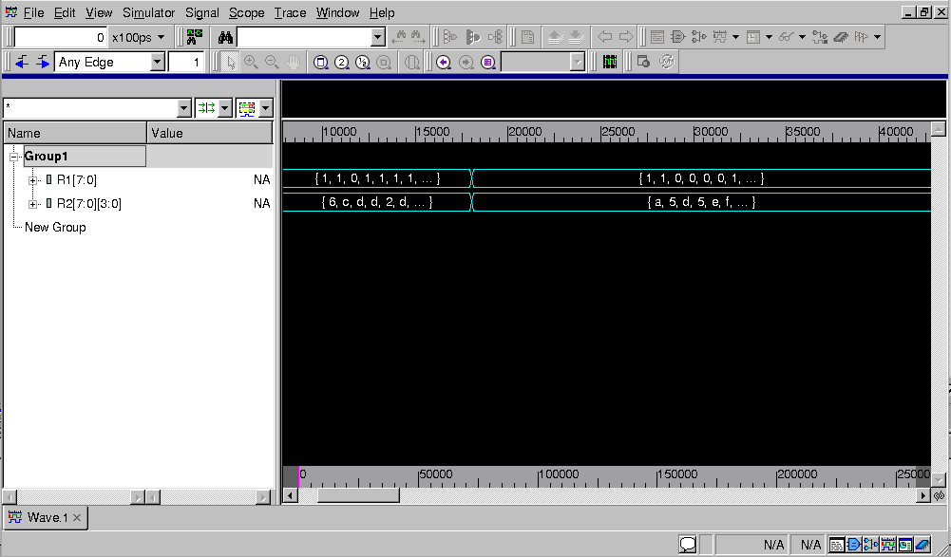Click the purple back view arrow icon
Viewport: 951px width, 557px height.
pos(444,62)
